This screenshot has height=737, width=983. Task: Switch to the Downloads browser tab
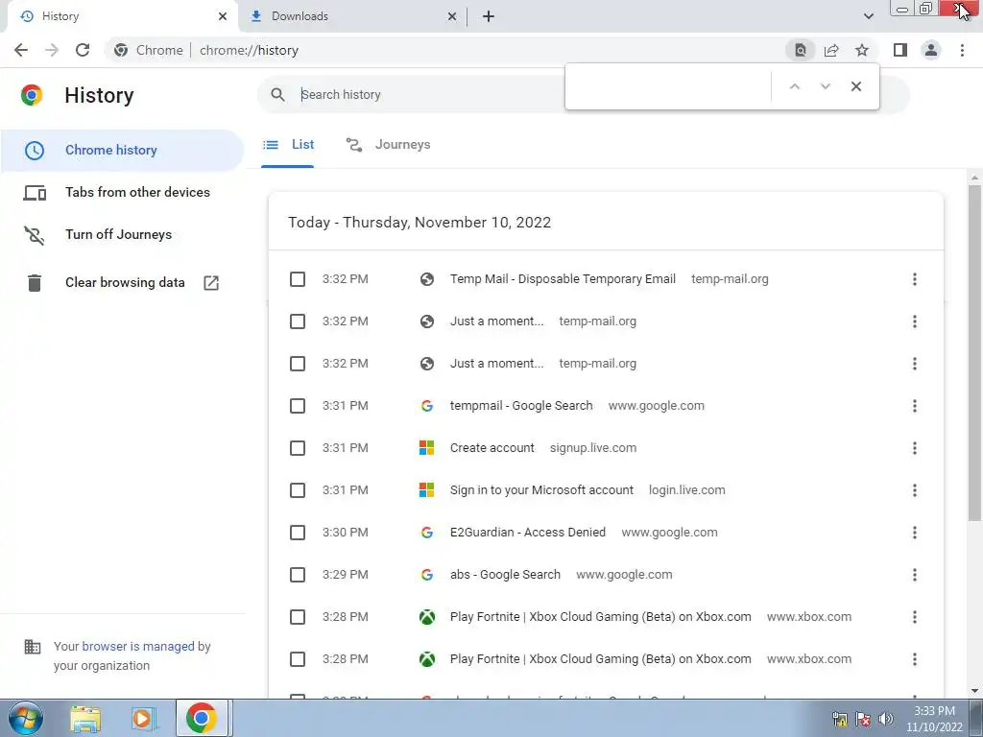[x=353, y=16]
